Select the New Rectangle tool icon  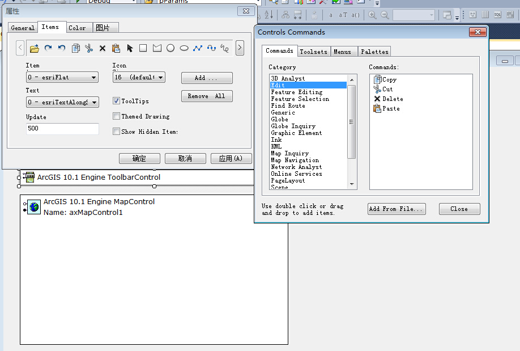pyautogui.click(x=143, y=48)
